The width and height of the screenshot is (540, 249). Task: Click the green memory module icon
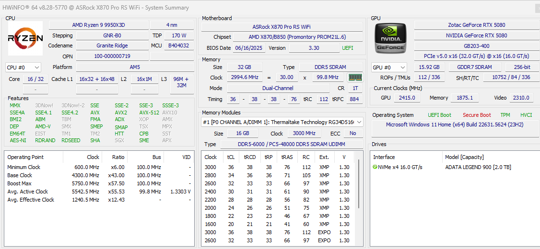(355, 78)
